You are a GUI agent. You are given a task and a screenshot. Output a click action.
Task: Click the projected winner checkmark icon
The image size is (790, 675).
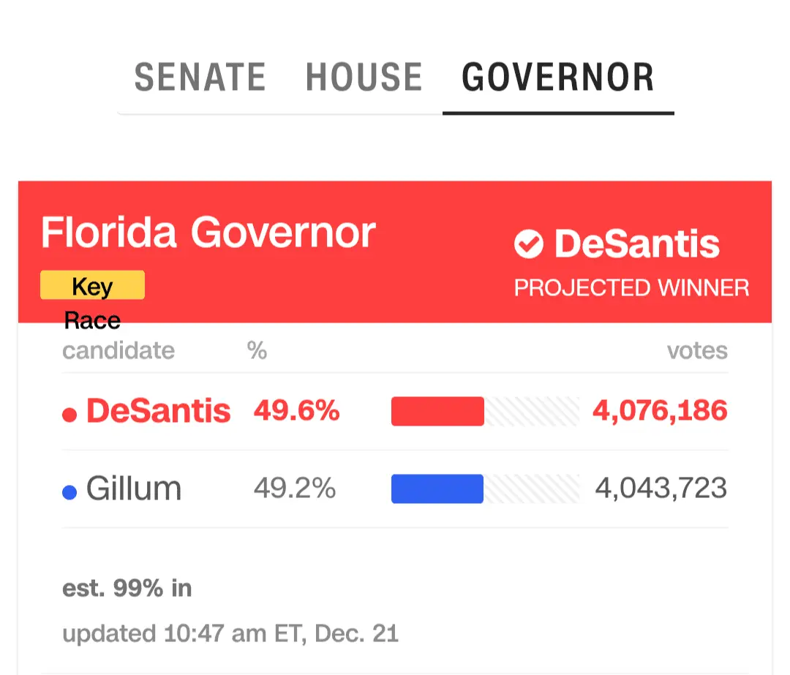[x=528, y=244]
